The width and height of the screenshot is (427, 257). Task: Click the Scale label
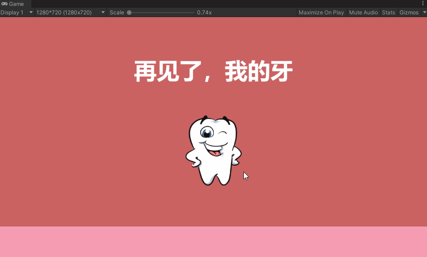117,13
